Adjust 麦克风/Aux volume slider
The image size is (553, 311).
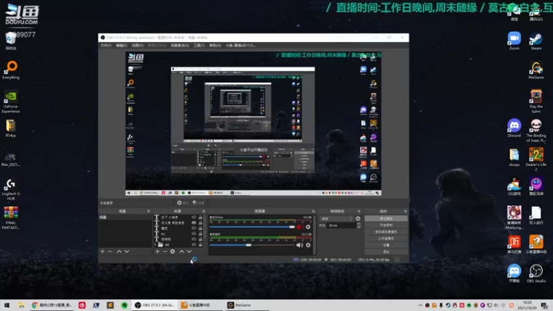coord(252,227)
